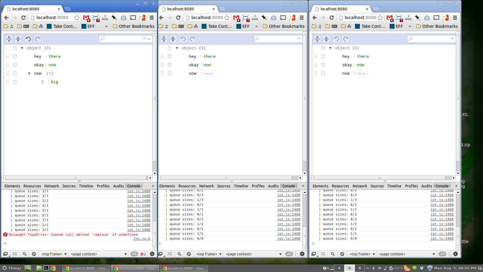
Task: Open top frame dropdown in middle DevTools
Action: [209, 254]
